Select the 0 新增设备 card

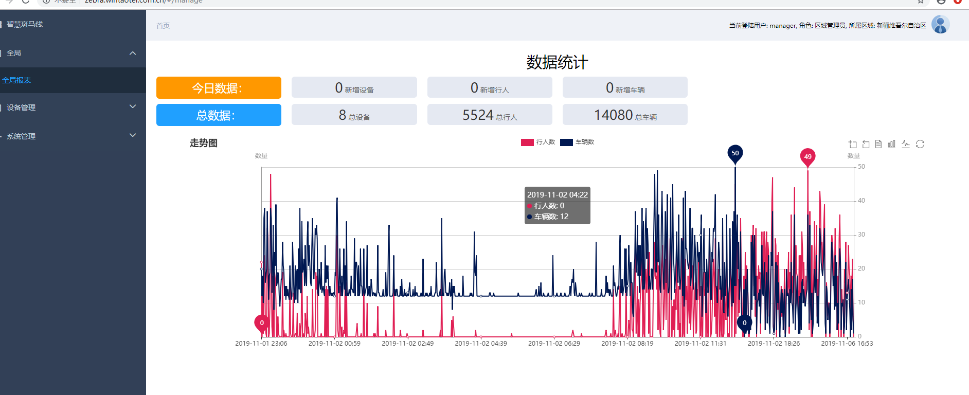point(354,87)
